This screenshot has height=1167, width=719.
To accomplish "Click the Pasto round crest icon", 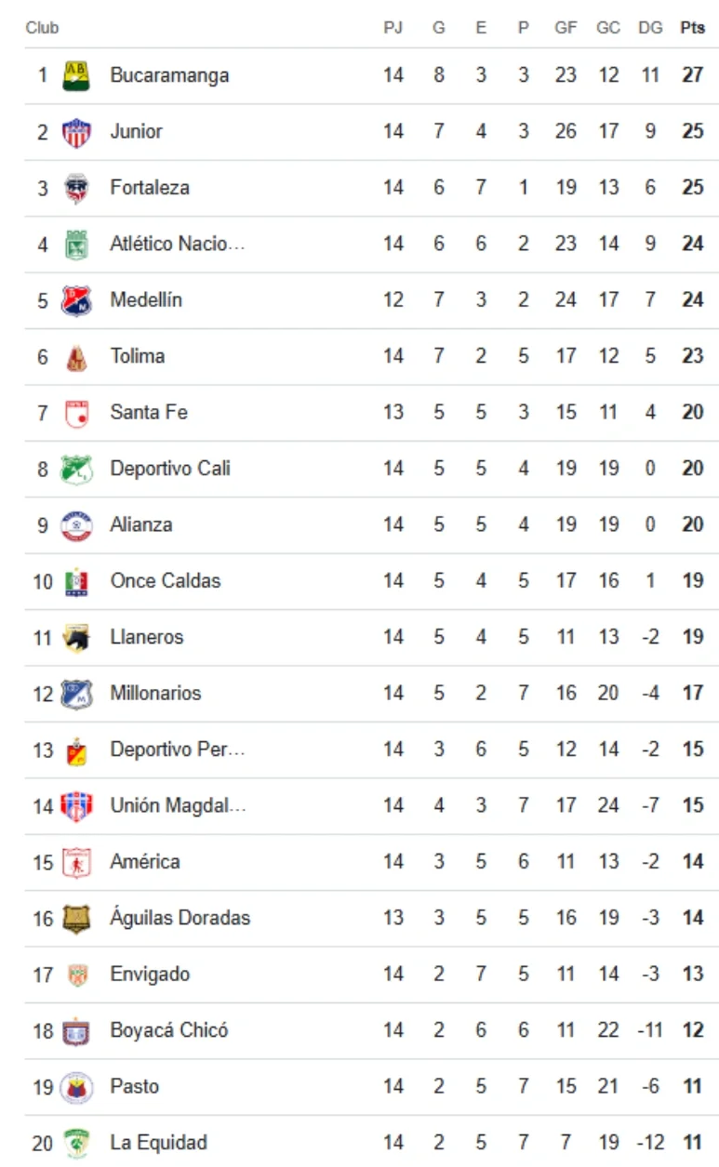I will point(76,1087).
